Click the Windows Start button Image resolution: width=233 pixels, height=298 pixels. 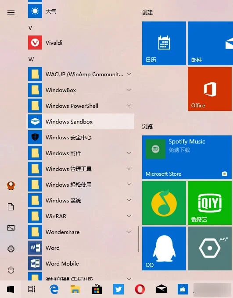pyautogui.click(x=11, y=289)
